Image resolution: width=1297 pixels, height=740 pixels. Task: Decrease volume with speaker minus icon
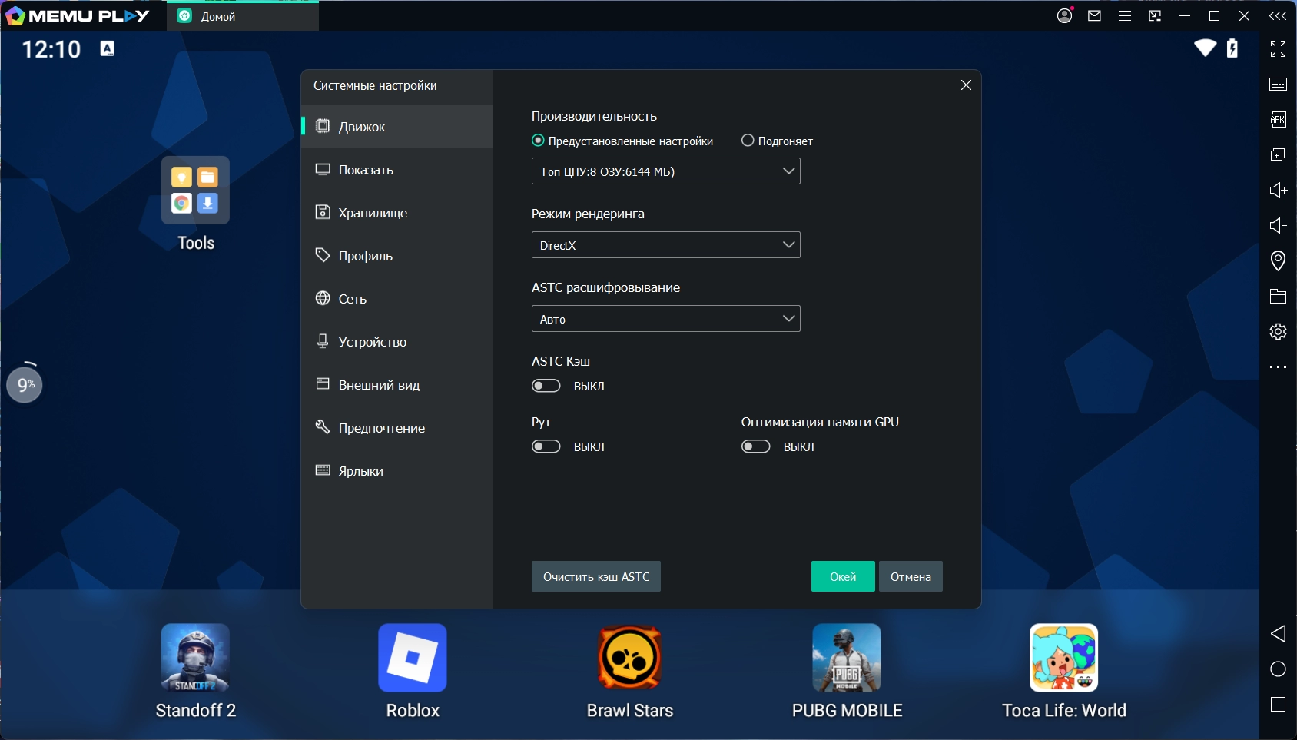click(x=1278, y=225)
